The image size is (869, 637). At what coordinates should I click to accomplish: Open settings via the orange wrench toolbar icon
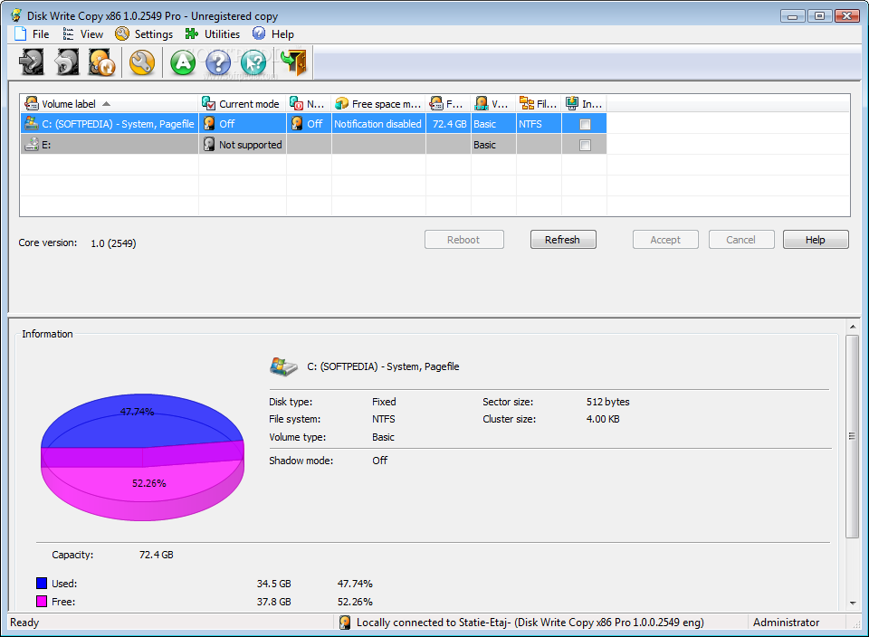coord(142,62)
